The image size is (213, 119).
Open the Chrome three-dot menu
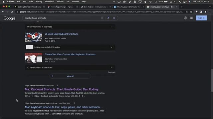[210, 12]
